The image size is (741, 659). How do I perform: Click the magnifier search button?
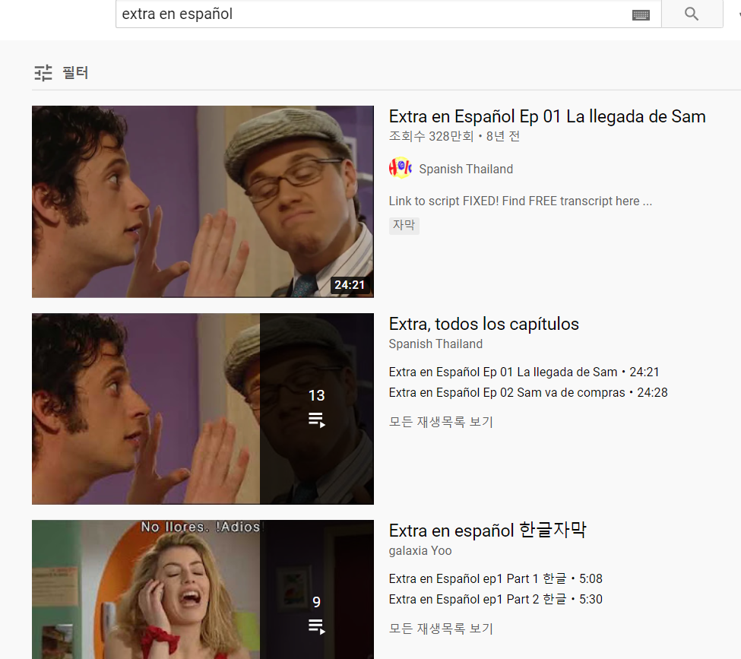point(692,14)
